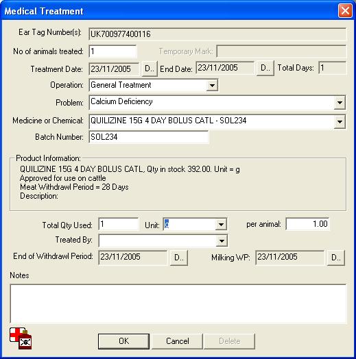The height and width of the screenshot is (359, 356).
Task: Focus the Batch Number field
Action: click(x=149, y=137)
